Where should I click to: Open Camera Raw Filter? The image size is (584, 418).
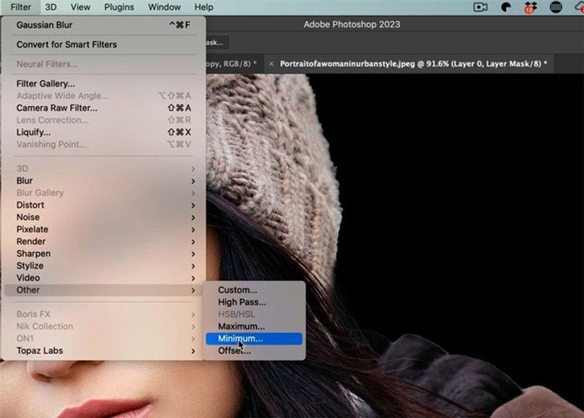[x=57, y=108]
